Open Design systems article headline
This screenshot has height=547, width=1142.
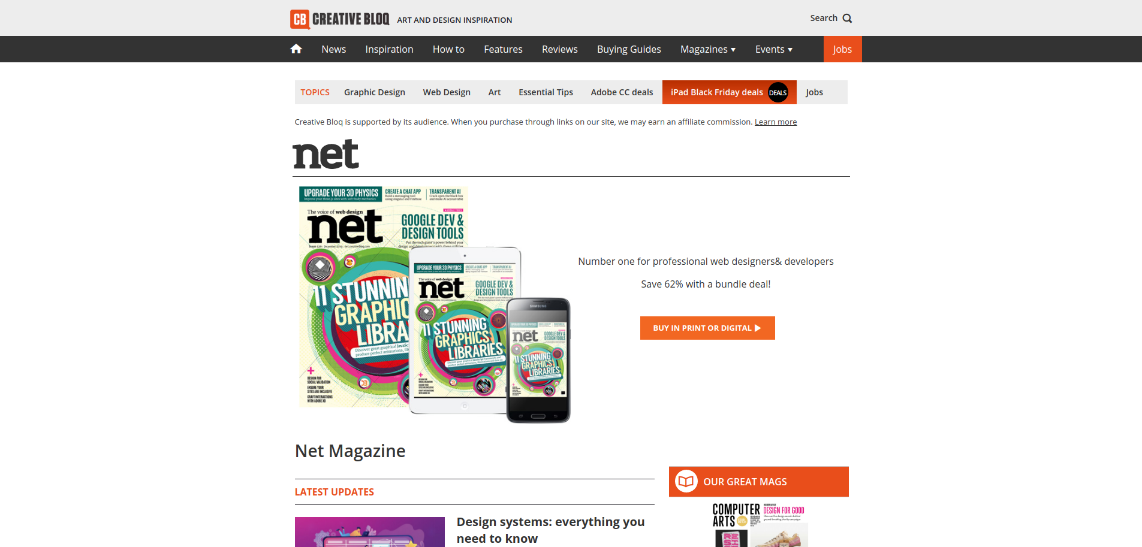pyautogui.click(x=550, y=530)
